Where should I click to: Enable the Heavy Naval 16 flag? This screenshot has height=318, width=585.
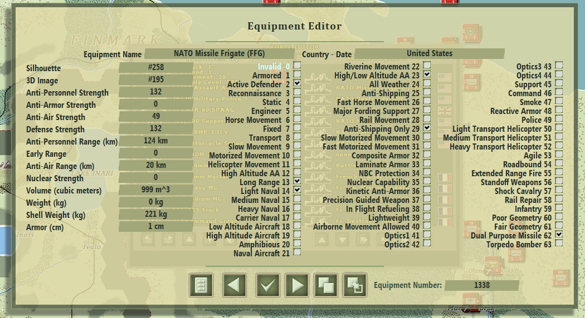(x=297, y=208)
